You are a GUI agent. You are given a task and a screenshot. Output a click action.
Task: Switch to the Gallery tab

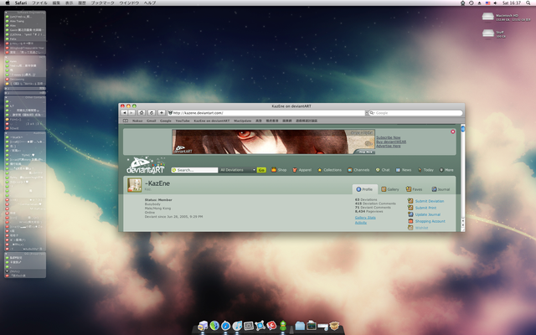(390, 189)
